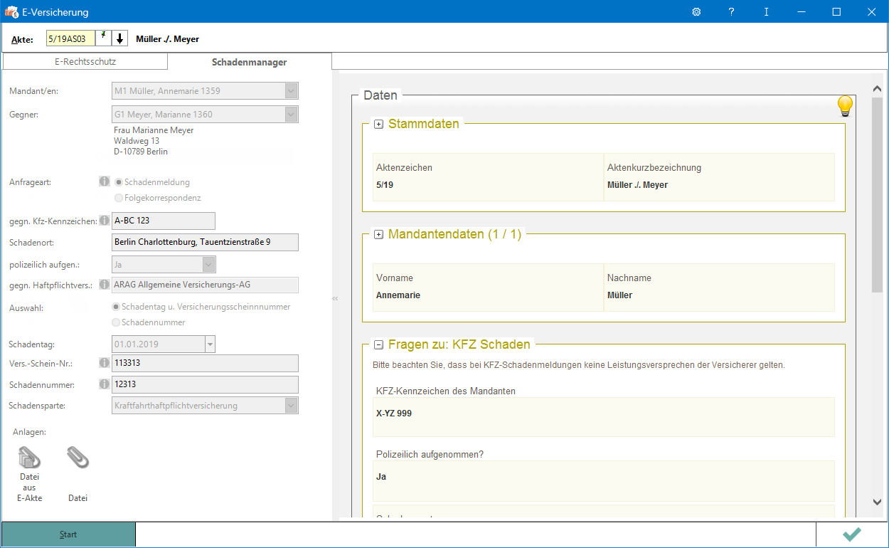The height and width of the screenshot is (548, 889).
Task: Select the Schadenmeldung radio button
Action: click(x=119, y=182)
